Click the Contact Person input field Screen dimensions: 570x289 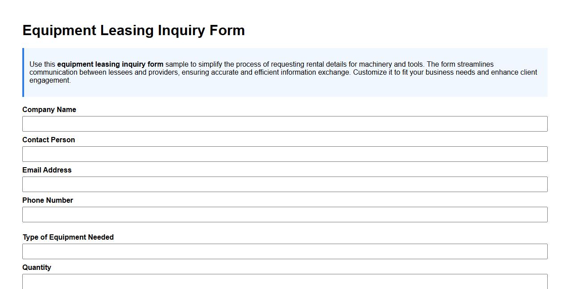[285, 154]
